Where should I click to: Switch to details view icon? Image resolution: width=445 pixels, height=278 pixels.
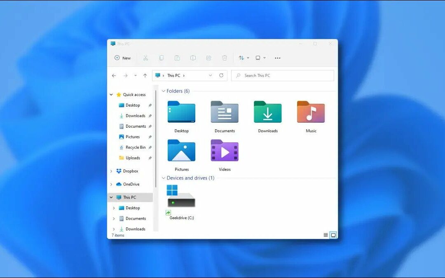pyautogui.click(x=326, y=235)
